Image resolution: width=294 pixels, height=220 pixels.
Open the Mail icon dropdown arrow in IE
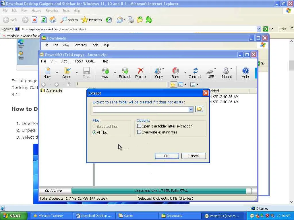point(124,20)
